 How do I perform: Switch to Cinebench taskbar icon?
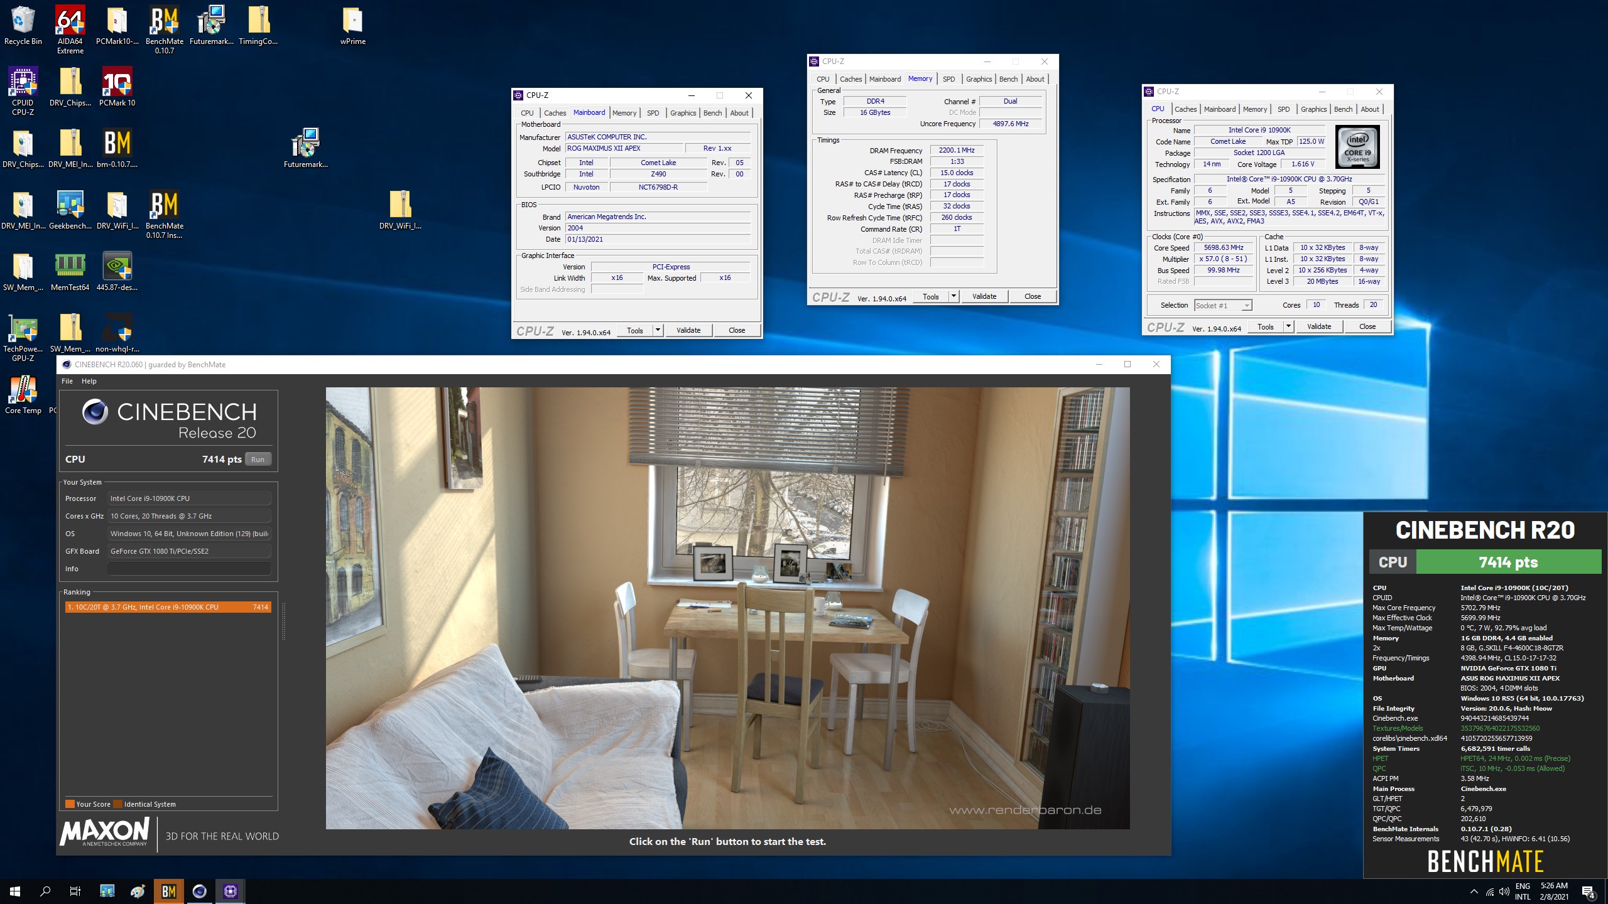tap(200, 891)
